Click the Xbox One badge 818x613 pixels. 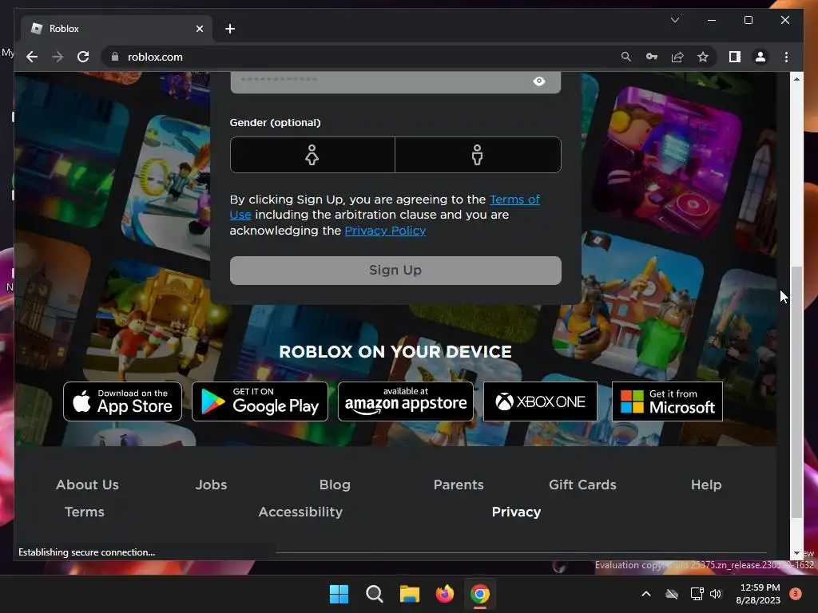coord(540,401)
